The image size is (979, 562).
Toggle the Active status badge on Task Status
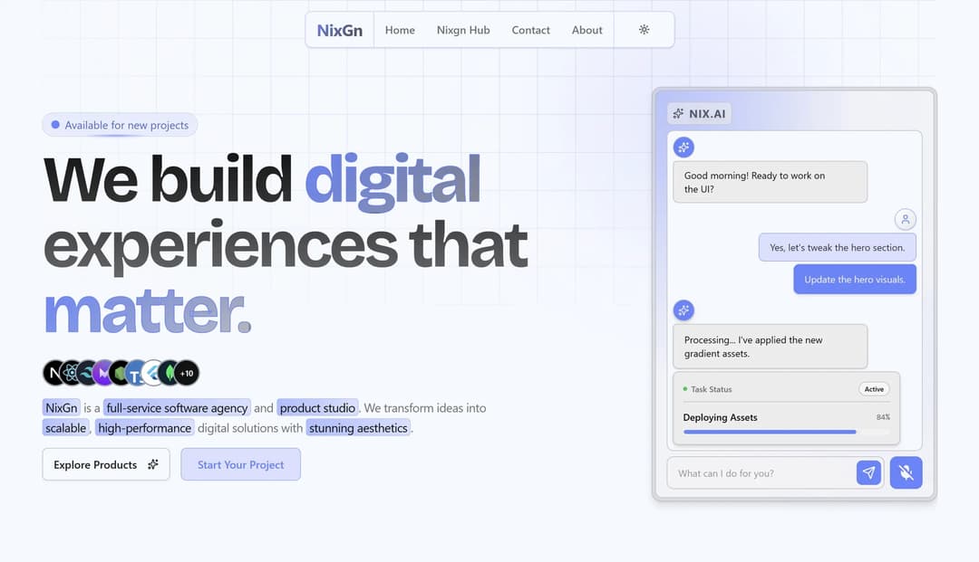click(873, 389)
